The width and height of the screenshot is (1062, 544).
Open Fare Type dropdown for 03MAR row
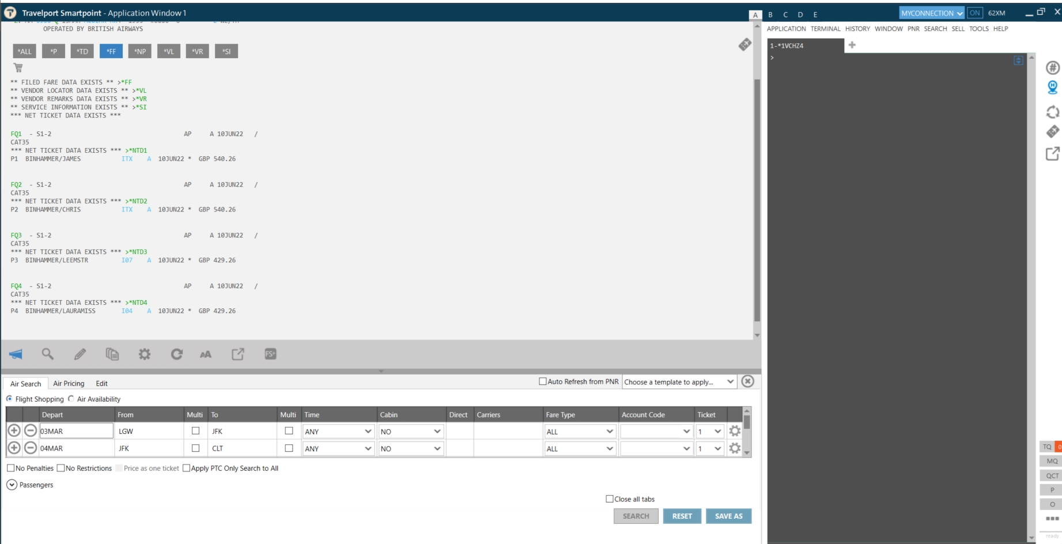point(580,431)
